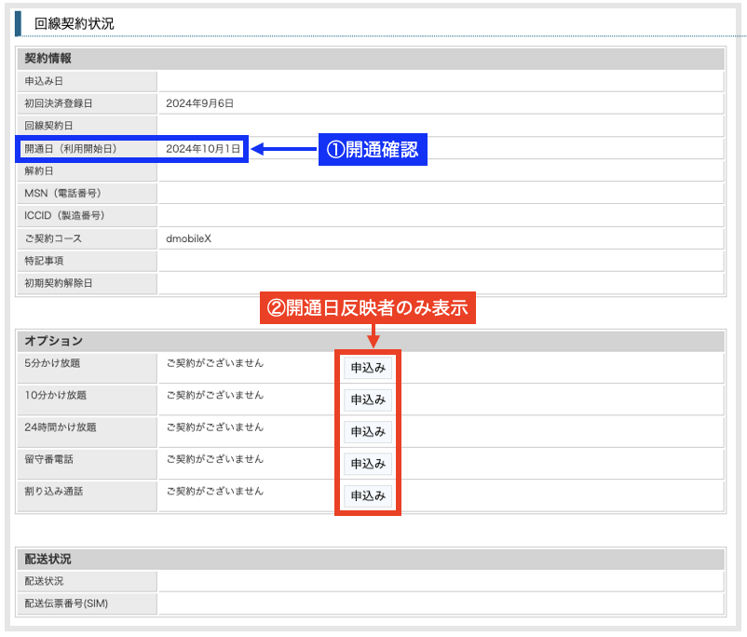Click the MSN（電話番号） row label
Image resolution: width=747 pixels, height=637 pixels.
(x=63, y=194)
